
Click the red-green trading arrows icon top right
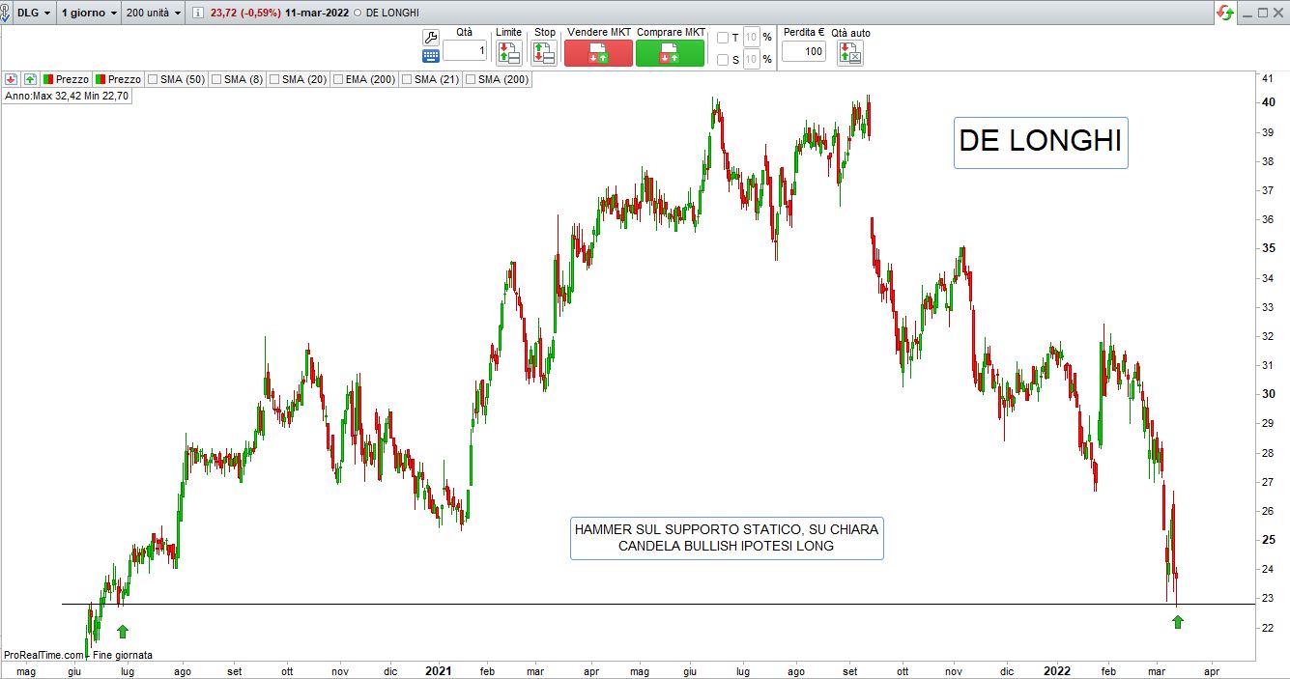click(1225, 13)
